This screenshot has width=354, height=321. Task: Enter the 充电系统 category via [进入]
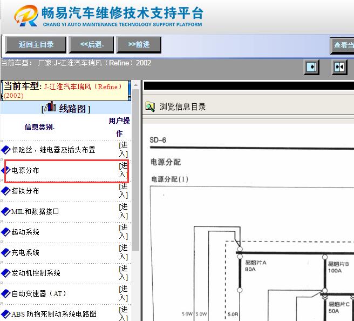click(x=123, y=252)
